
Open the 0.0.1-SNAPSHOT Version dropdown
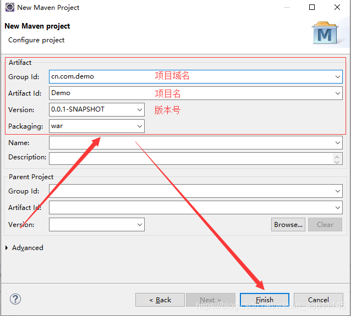[140, 109]
